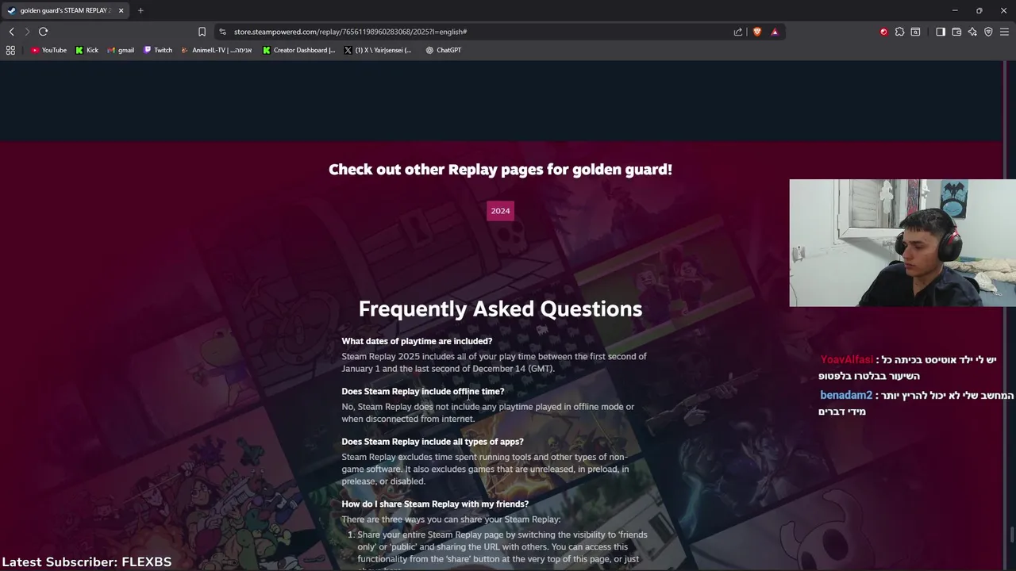The width and height of the screenshot is (1016, 571).
Task: Bookmark this page with the bookmark icon
Action: (202, 32)
